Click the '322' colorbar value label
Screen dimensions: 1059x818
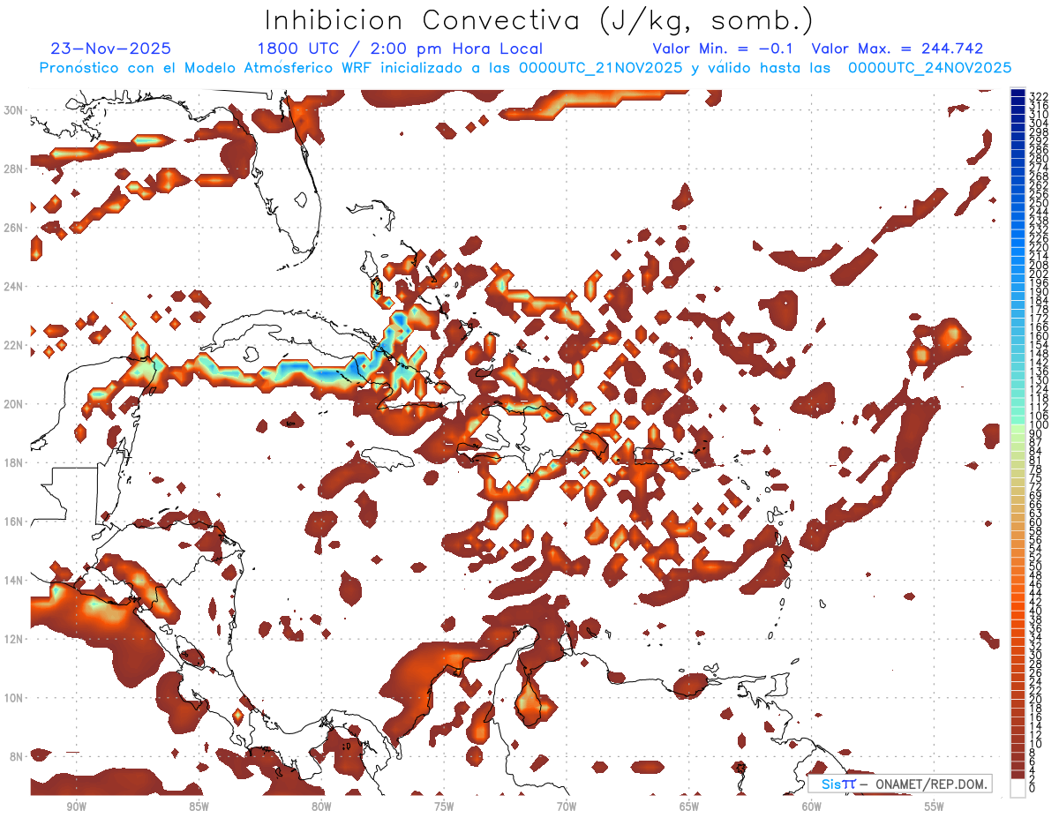pyautogui.click(x=1038, y=95)
